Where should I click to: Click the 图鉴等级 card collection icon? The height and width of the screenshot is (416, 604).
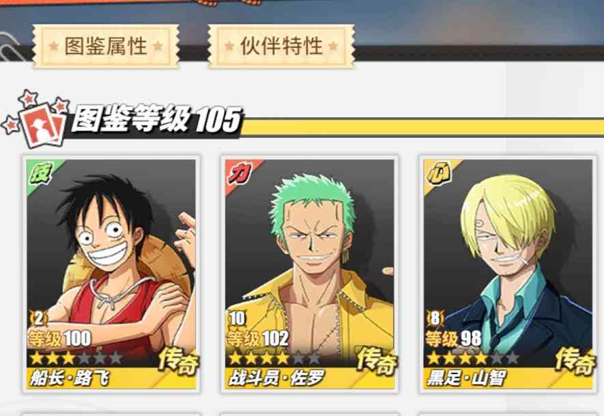37,119
